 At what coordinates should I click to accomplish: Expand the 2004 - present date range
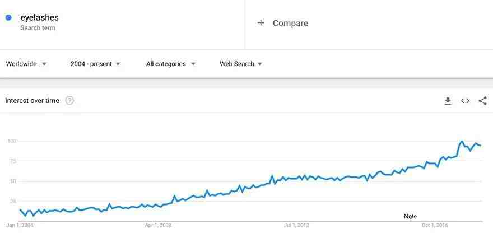95,64
